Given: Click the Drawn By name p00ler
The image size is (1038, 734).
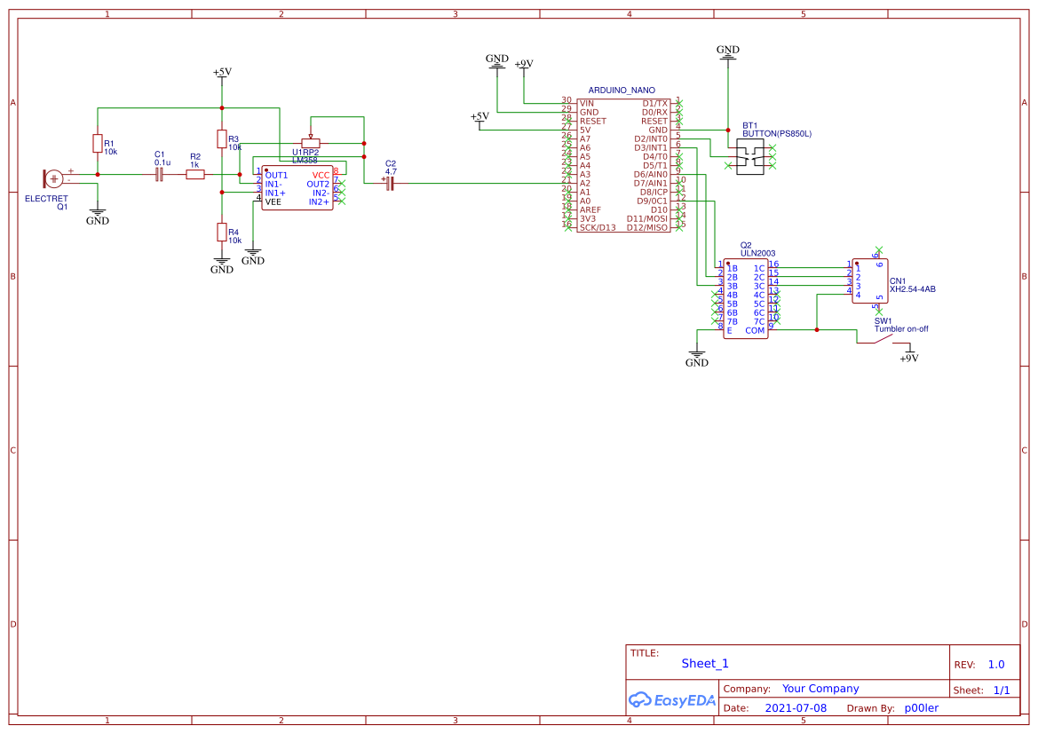Looking at the screenshot, I should click(921, 707).
